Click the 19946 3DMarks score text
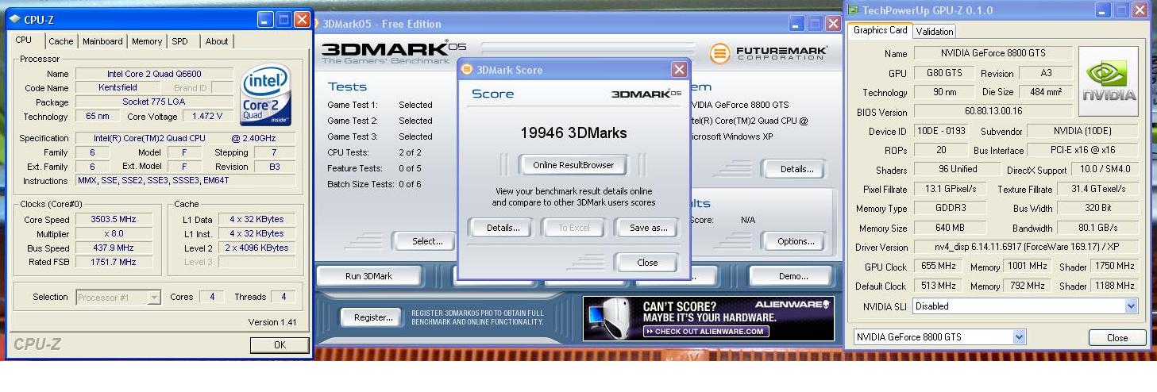1157x392 pixels. (x=573, y=133)
